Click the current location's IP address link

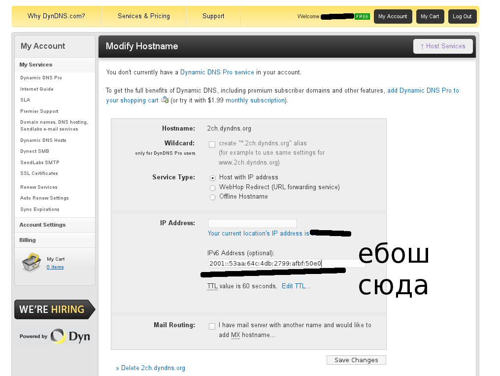(258, 234)
